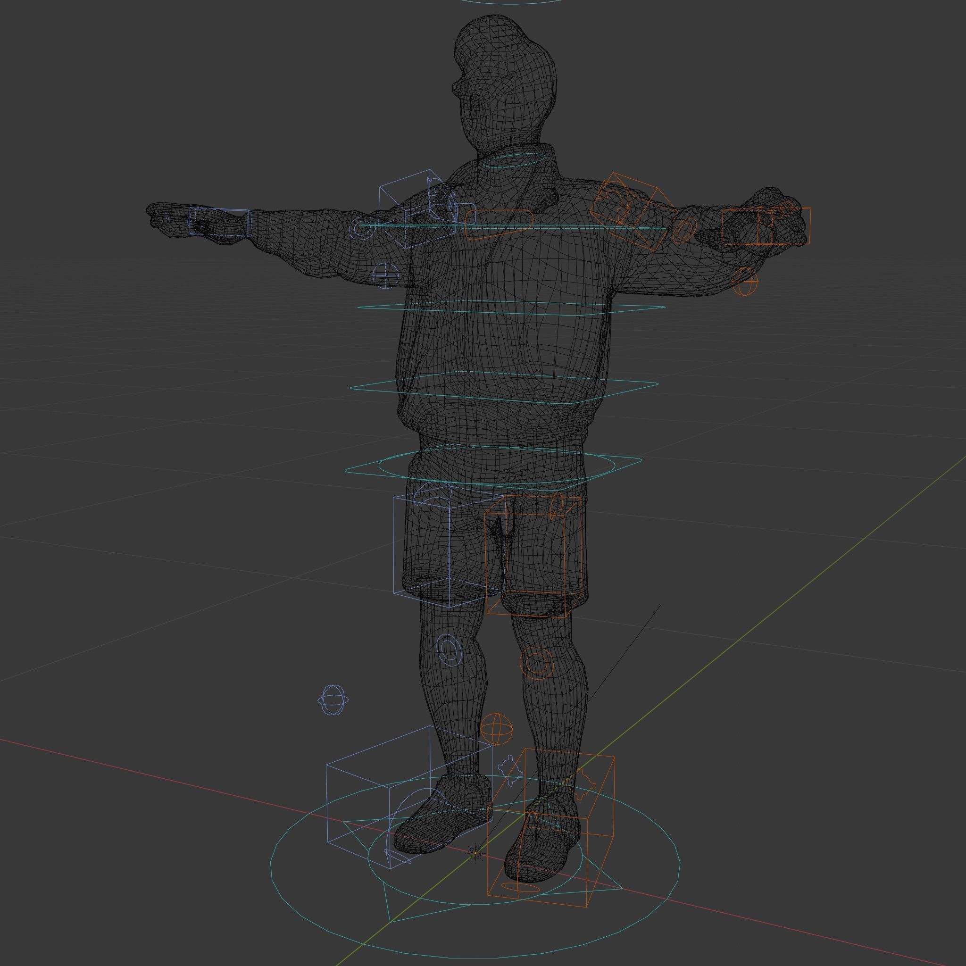This screenshot has width=966, height=966.
Task: Click the blue circular knee control
Action: [x=450, y=650]
